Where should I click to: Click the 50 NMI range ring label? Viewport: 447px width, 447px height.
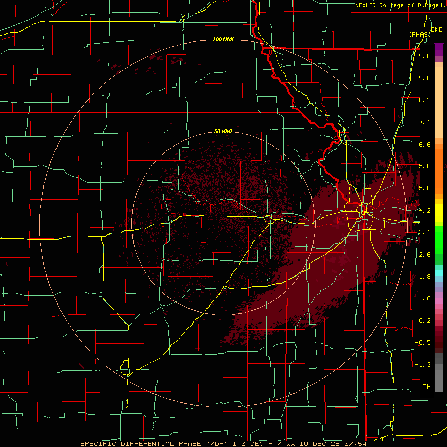pyautogui.click(x=223, y=131)
